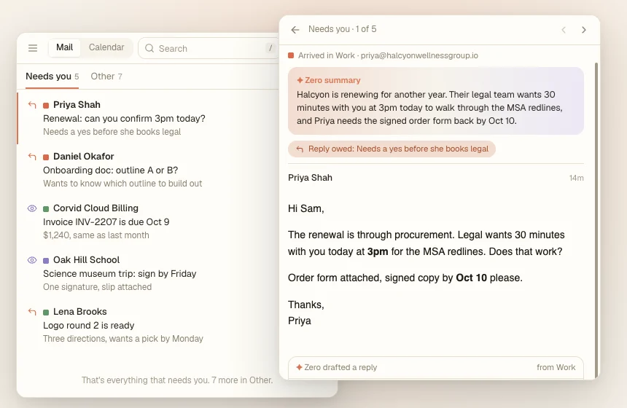The height and width of the screenshot is (408, 627).
Task: Click subject Renewal: can you confirm 3pm today?
Action: pyautogui.click(x=124, y=119)
